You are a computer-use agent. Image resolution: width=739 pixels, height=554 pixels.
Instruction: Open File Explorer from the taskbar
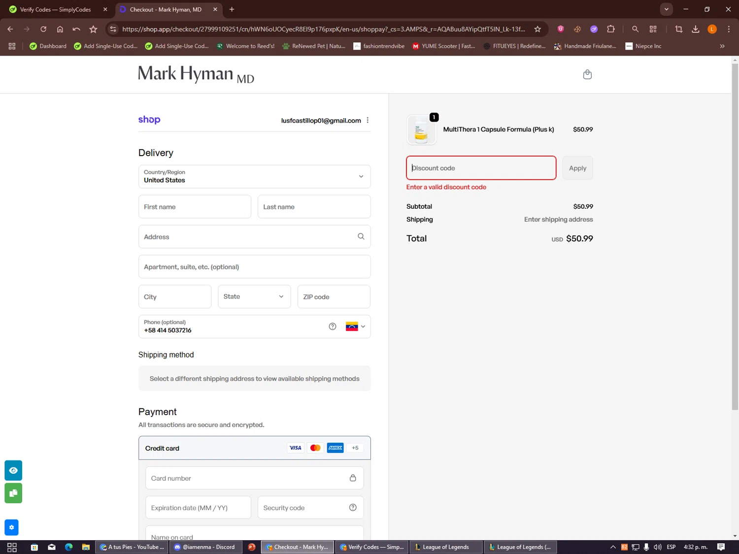[85, 547]
